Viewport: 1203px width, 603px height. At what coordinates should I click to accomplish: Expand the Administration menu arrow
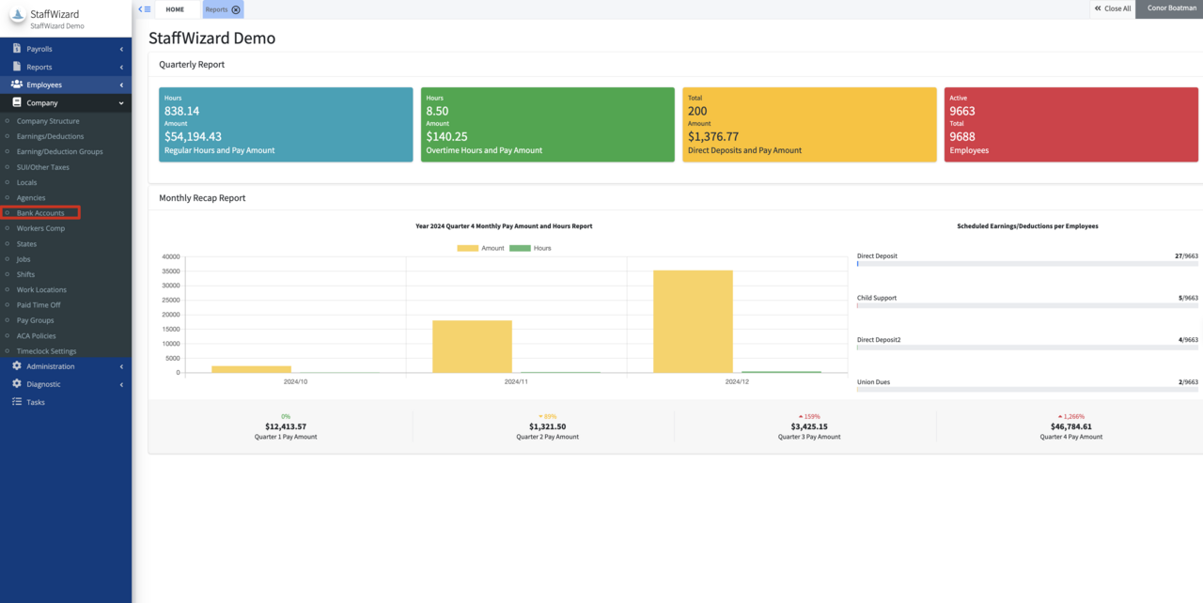click(121, 366)
